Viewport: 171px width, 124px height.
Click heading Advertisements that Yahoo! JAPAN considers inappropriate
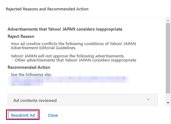coord(65,29)
